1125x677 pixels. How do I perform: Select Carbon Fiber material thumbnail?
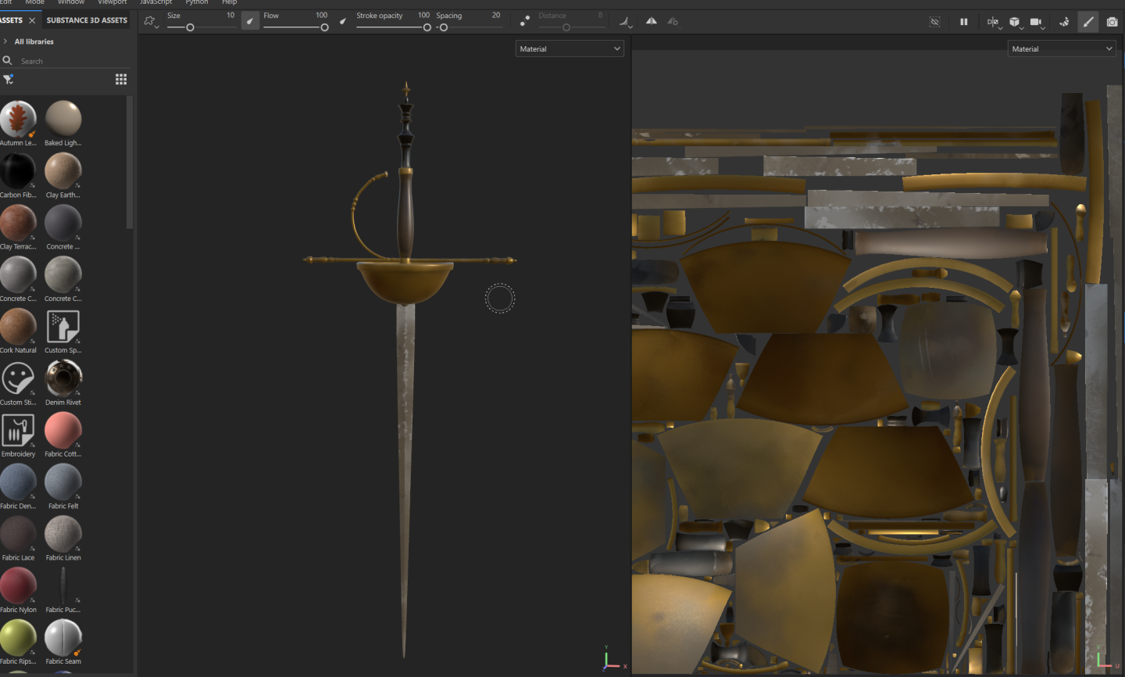[18, 170]
